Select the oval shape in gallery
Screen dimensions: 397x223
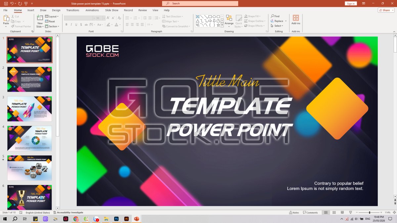click(214, 17)
